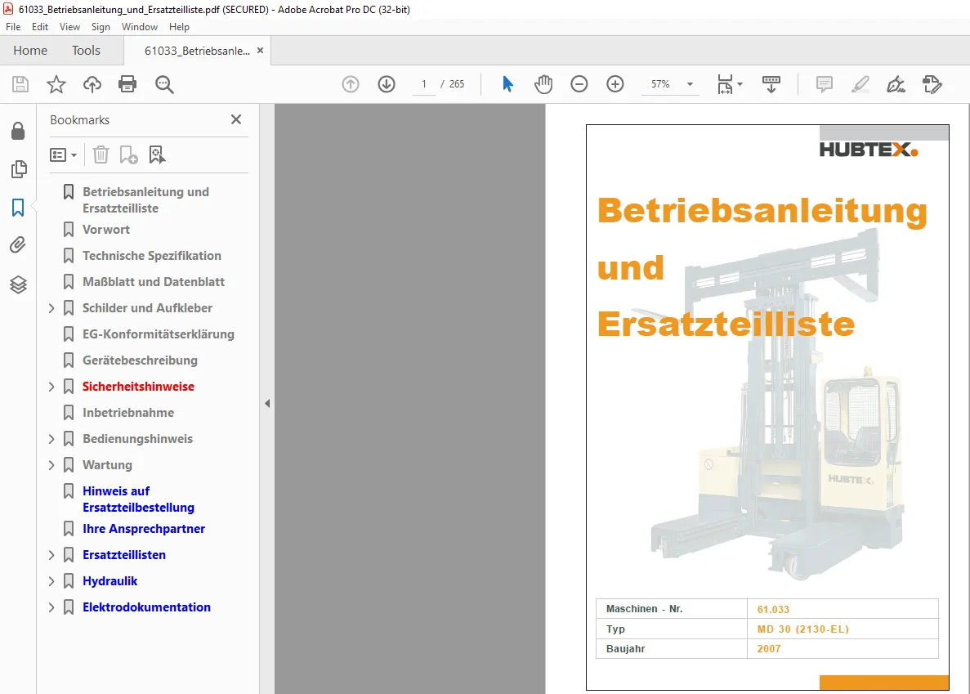
Task: Click the Save file icon
Action: (x=20, y=84)
